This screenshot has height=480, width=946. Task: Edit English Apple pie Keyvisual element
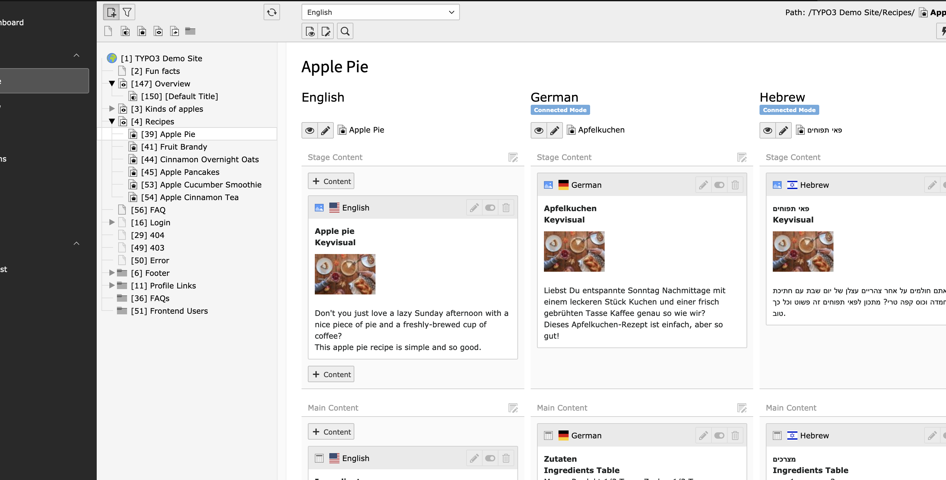pos(474,208)
